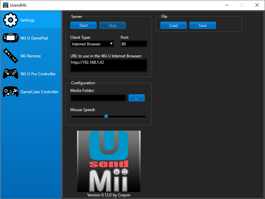Viewport: 265px width, 199px height.
Task: Start the server
Action: [x=83, y=26]
